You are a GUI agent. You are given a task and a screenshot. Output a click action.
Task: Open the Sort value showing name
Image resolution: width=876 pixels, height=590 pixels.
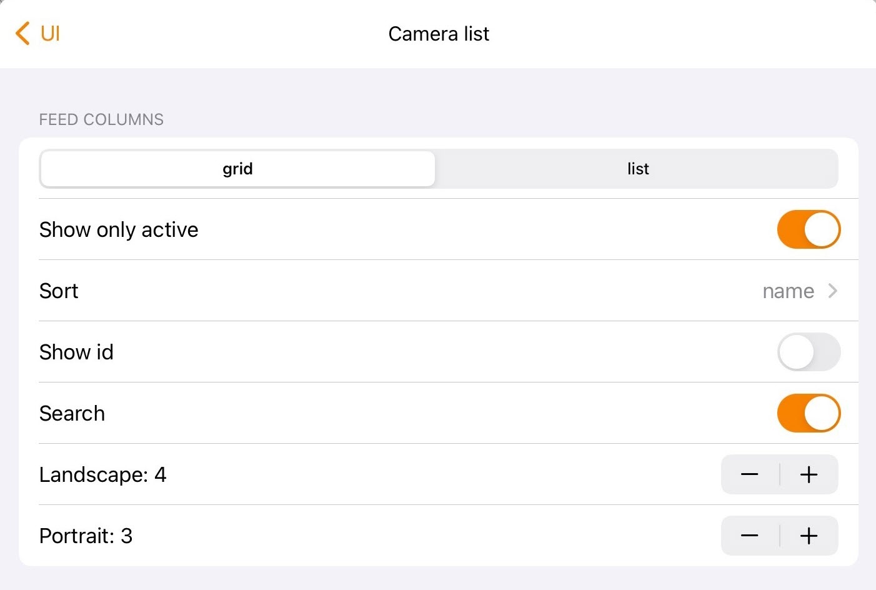pyautogui.click(x=788, y=291)
